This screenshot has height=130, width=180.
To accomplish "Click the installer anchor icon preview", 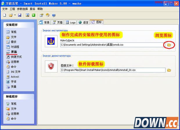I will pos(51,41).
